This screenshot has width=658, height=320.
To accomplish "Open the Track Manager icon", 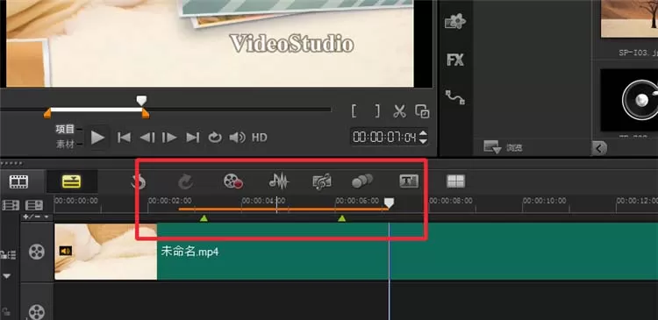I will 11,205.
